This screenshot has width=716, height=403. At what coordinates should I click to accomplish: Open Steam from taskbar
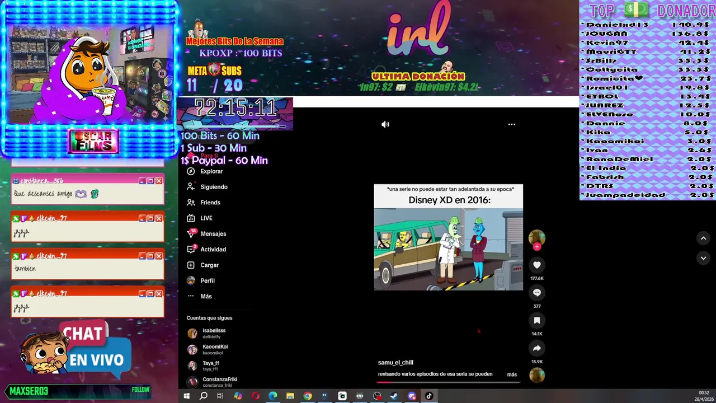tap(394, 396)
